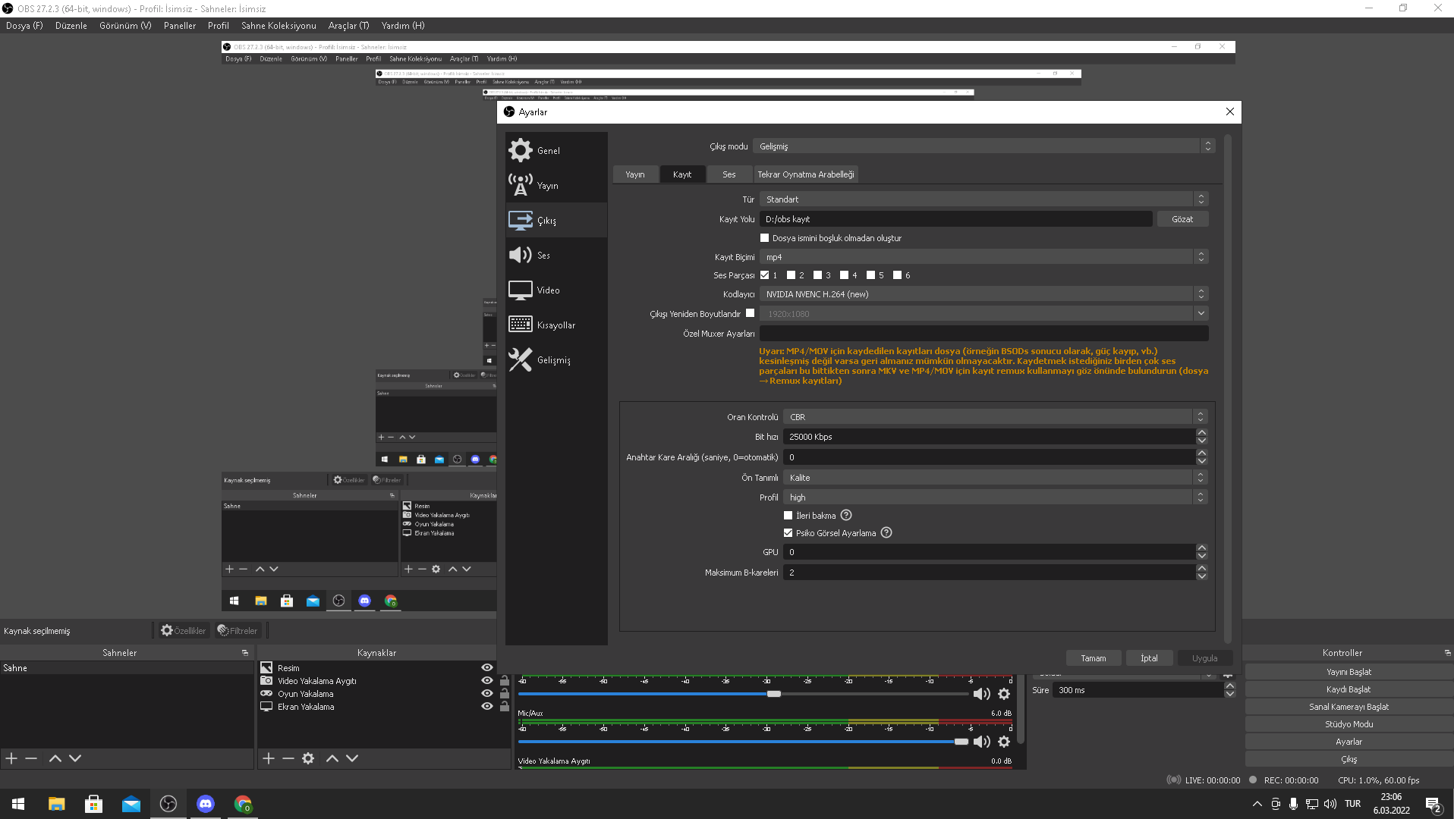Show help for Psiko Görsel Ayarlama

point(886,532)
